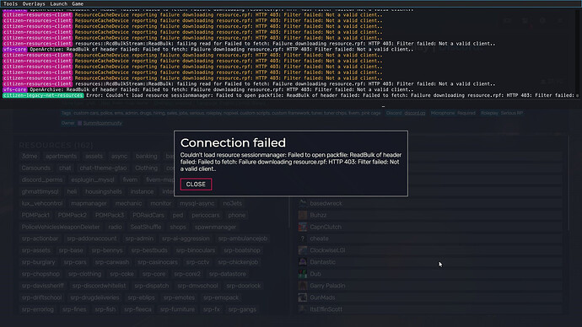This screenshot has height=327, width=582.
Task: Select the Garry Paladin player row
Action: [x=430, y=286]
